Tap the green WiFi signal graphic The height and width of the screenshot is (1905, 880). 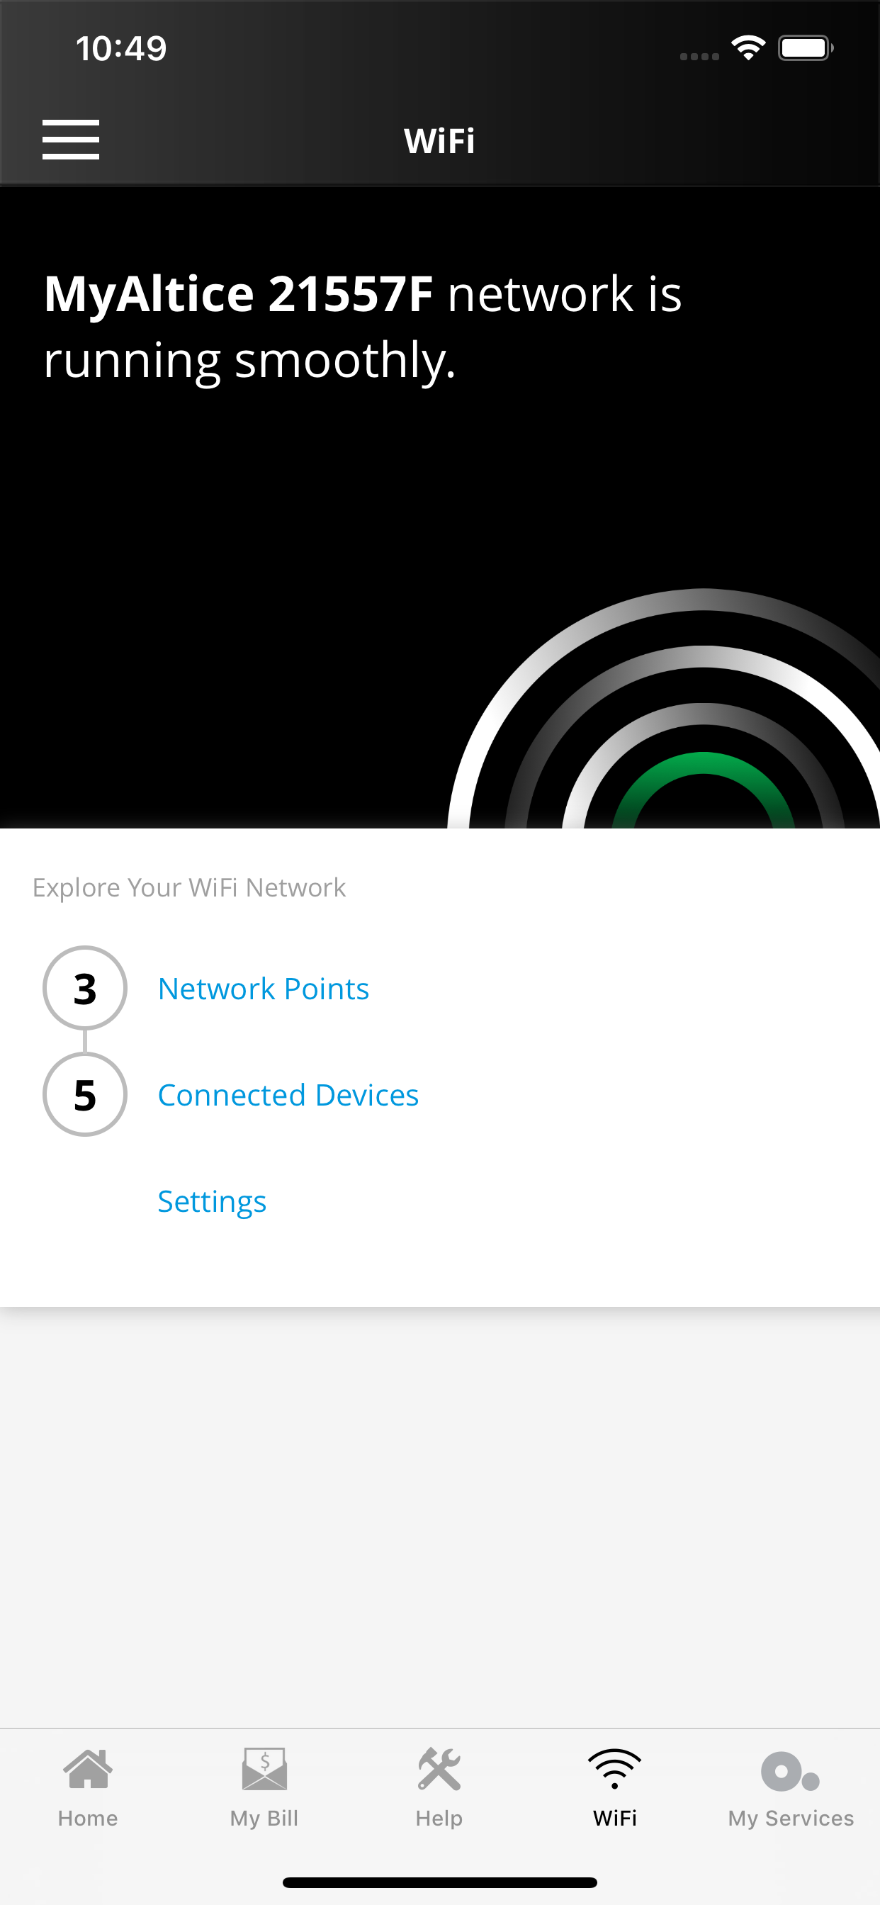pyautogui.click(x=703, y=784)
